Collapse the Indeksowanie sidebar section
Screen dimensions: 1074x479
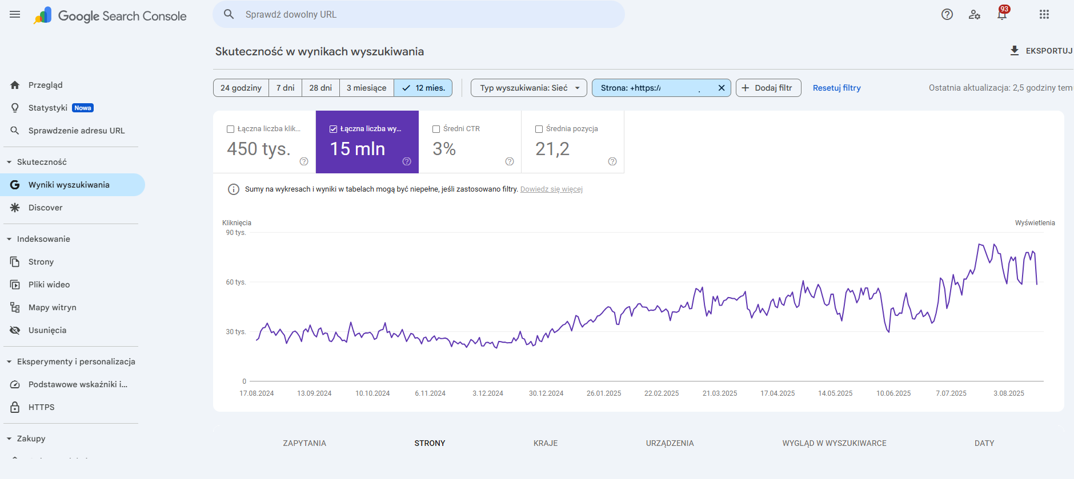[x=9, y=239]
